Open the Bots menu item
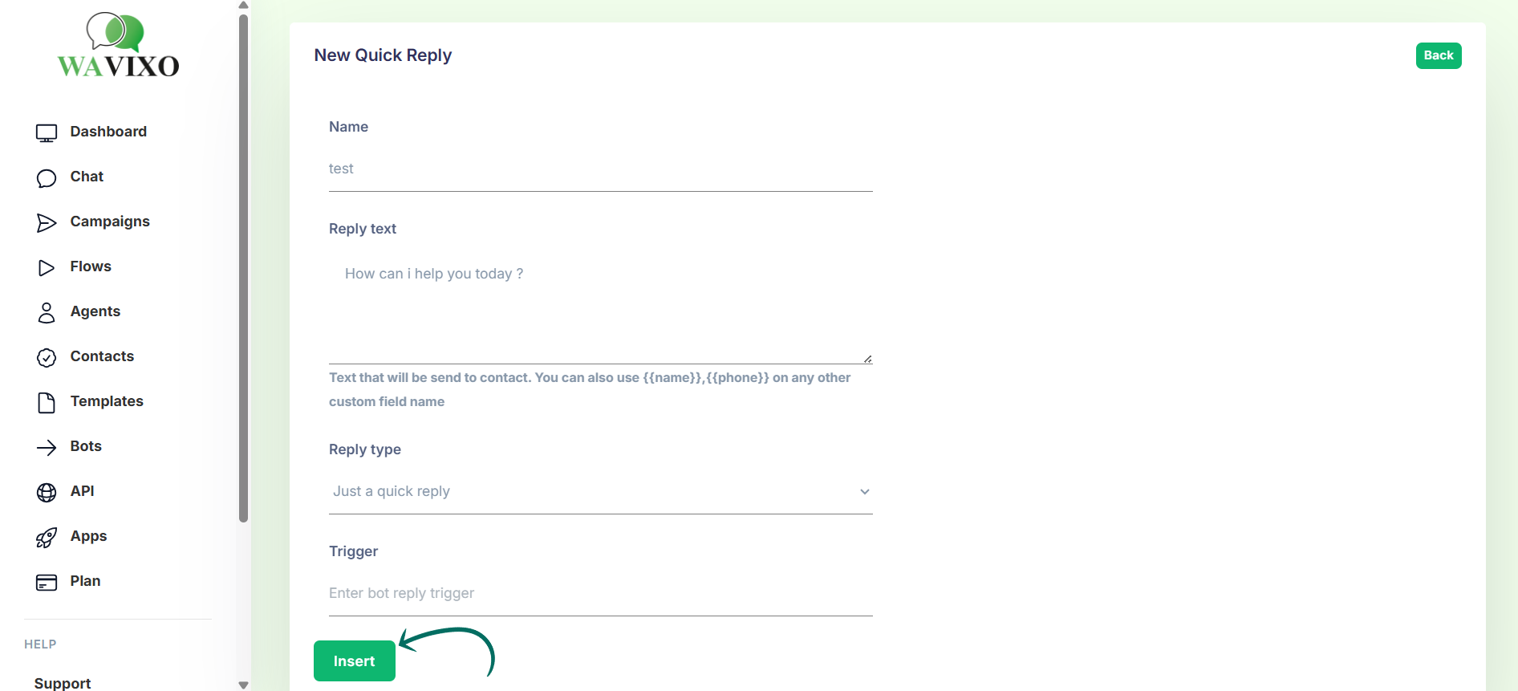Viewport: 1518px width, 691px height. (x=86, y=446)
